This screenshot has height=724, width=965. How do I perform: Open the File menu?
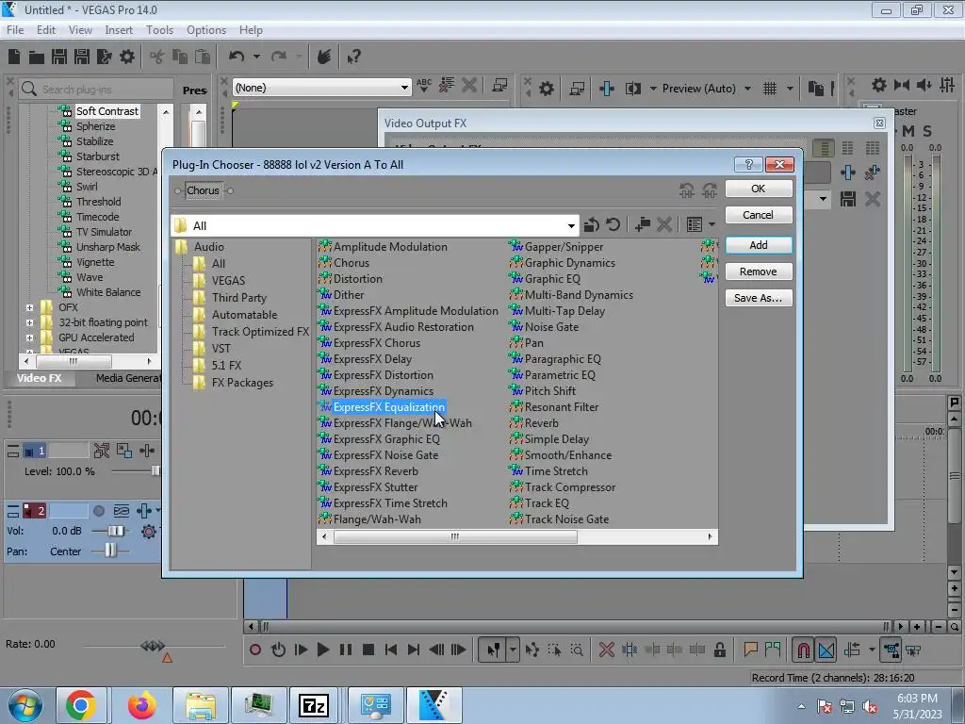[15, 29]
